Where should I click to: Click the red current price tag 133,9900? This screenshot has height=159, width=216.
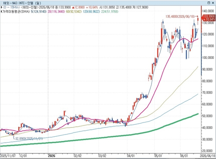(x=209, y=18)
